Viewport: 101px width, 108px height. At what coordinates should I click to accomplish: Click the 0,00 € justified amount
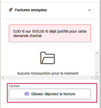click(x=19, y=31)
